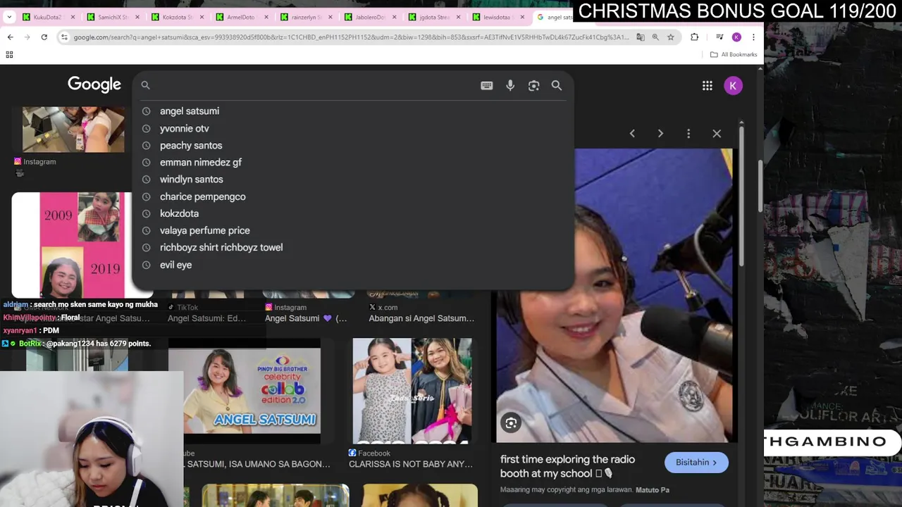Open the 2009 2019 comparison thumbnail
The width and height of the screenshot is (902, 507).
[x=71, y=245]
